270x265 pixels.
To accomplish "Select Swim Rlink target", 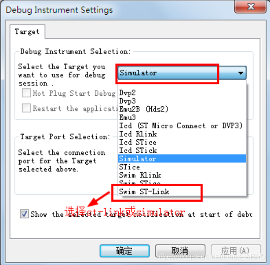I will pyautogui.click(x=182, y=175).
